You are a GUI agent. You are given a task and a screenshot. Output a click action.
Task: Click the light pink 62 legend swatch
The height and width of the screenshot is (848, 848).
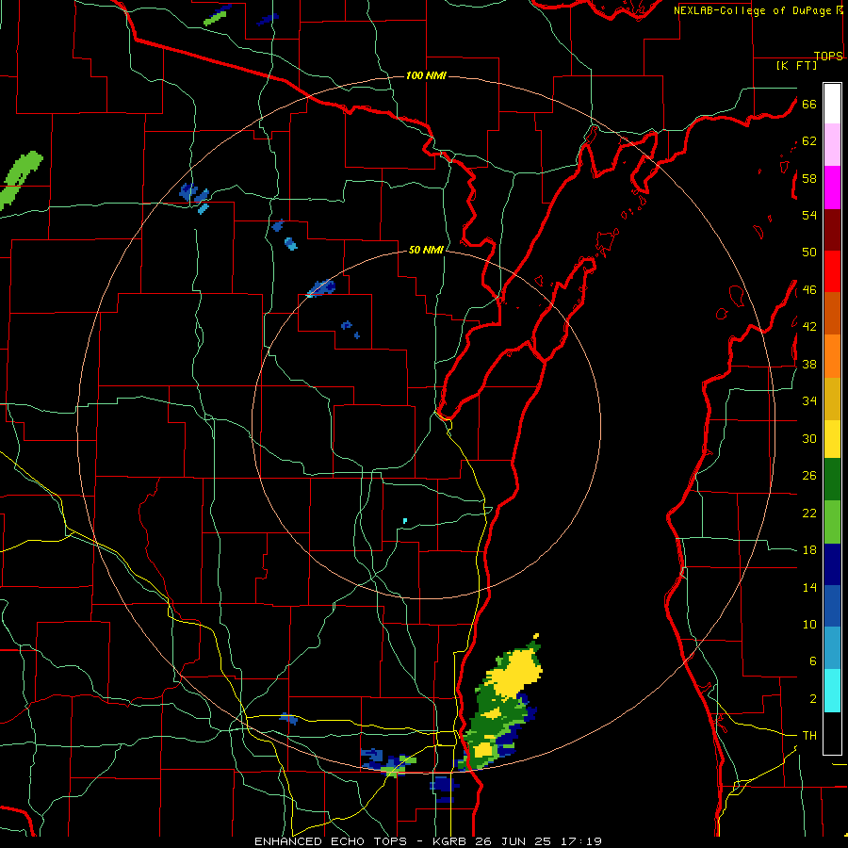[x=832, y=144]
